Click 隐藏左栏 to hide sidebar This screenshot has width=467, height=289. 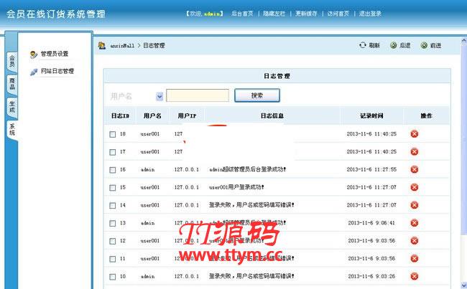274,14
